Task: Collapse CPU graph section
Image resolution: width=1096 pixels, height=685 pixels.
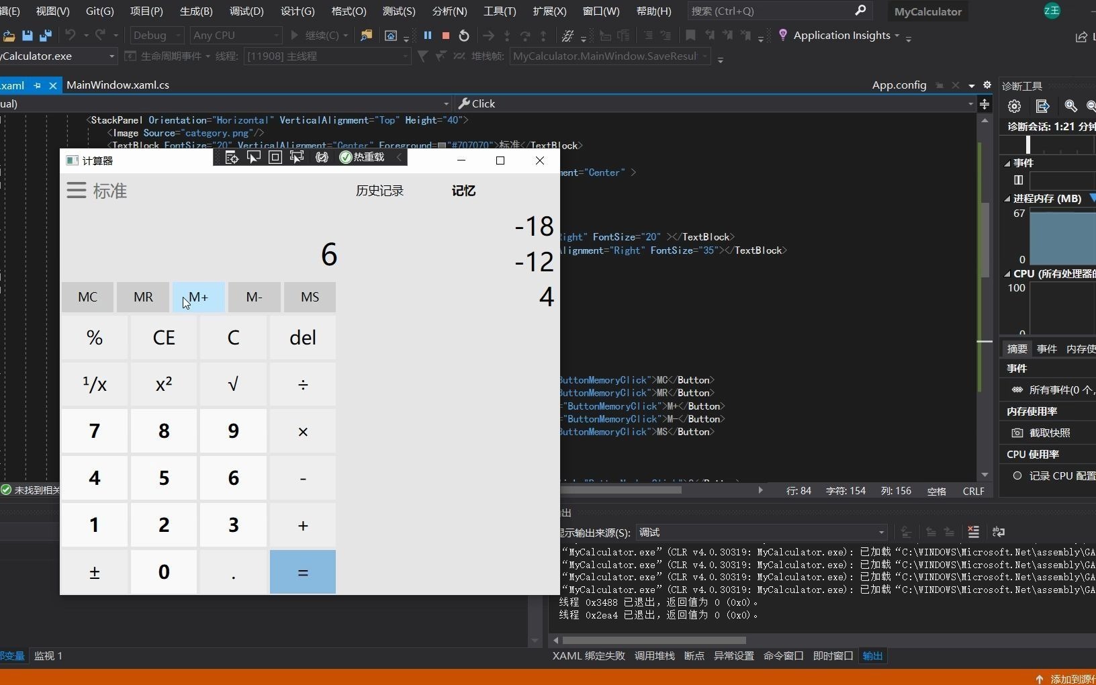Action: click(x=1007, y=274)
